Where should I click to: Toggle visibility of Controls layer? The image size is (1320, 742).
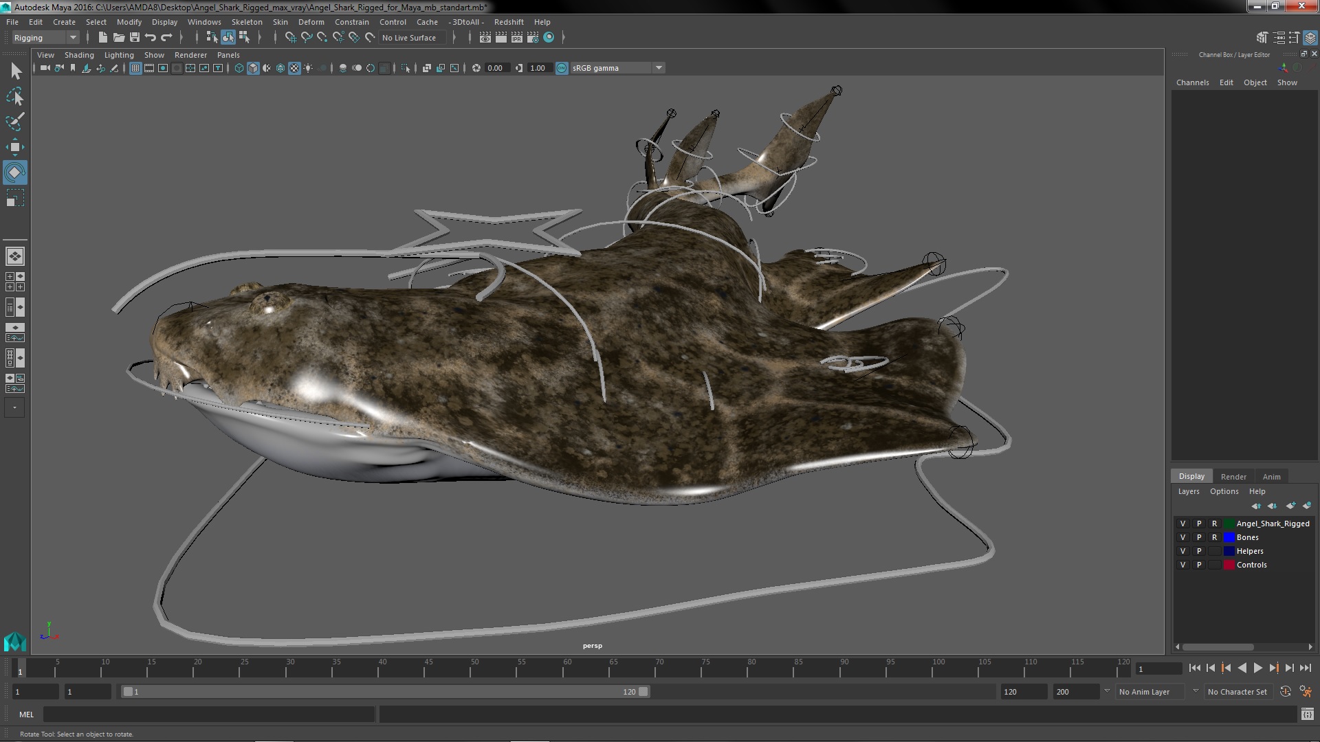pyautogui.click(x=1182, y=565)
